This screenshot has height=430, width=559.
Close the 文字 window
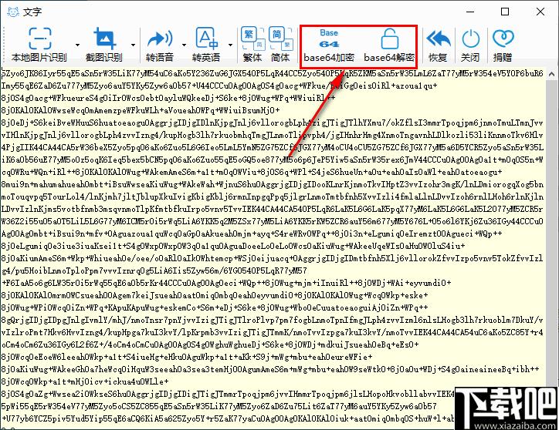540,12
